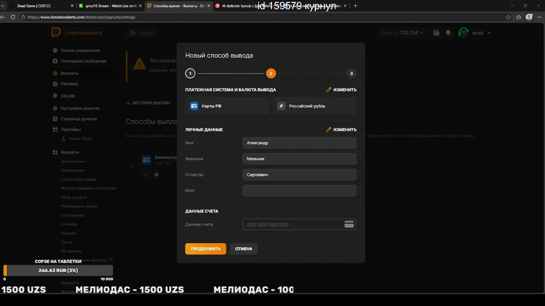The image size is (545, 306).
Task: Click ИЗМЕНИТЬ next to Платежная система и валюта вывода
Action: (341, 90)
